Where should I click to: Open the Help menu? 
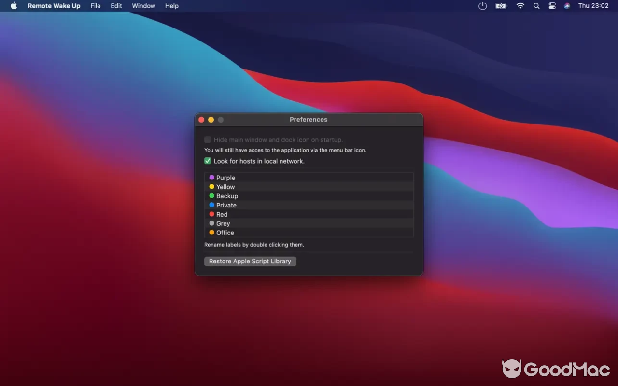pos(171,6)
